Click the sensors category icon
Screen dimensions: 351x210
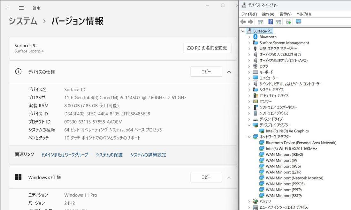pyautogui.click(x=256, y=101)
